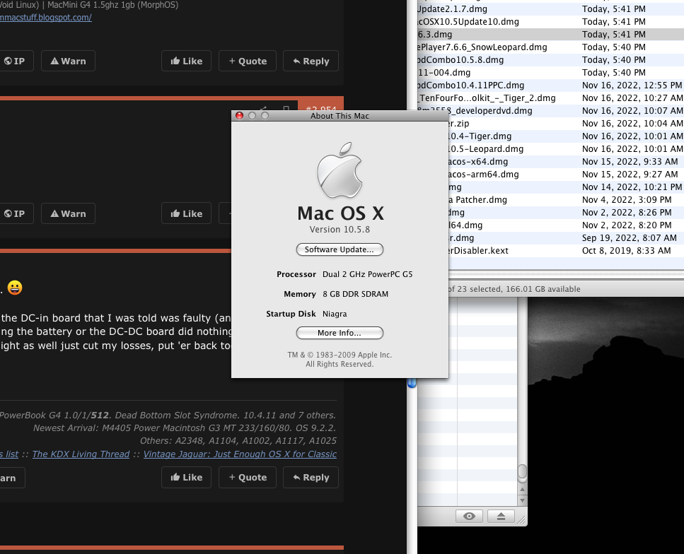Open the Vintage Jaguar signature link

click(x=240, y=454)
